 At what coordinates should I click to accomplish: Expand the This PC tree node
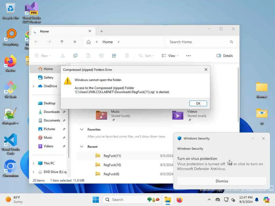click(x=34, y=163)
